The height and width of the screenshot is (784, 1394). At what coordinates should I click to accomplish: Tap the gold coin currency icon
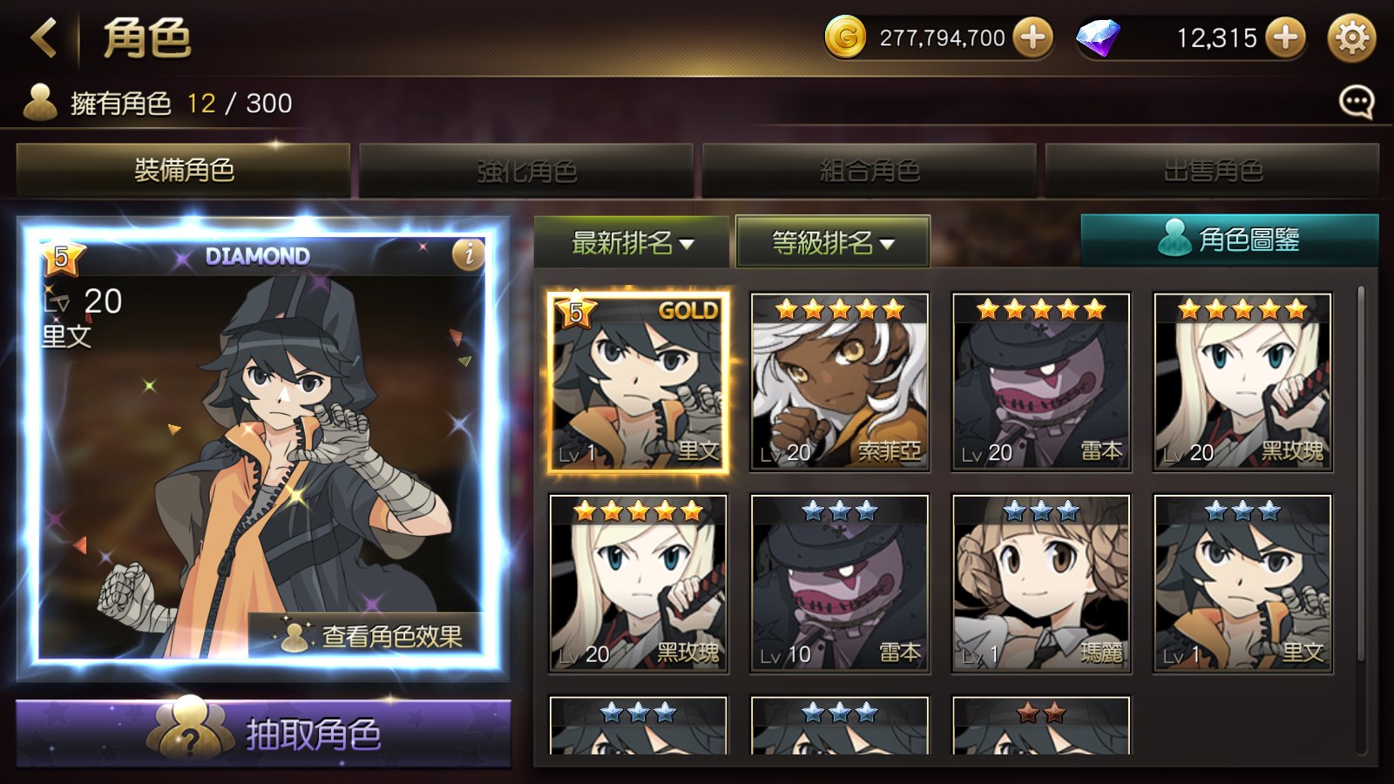(844, 37)
